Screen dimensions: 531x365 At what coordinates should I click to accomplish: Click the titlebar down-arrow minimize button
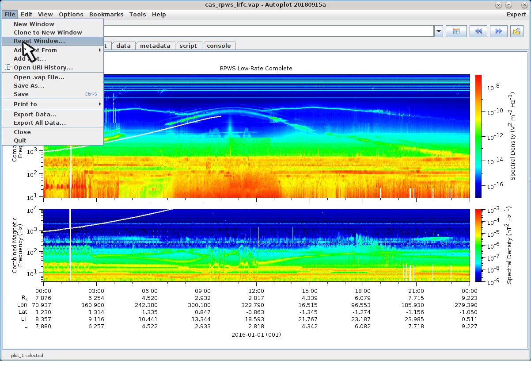coord(499,5)
